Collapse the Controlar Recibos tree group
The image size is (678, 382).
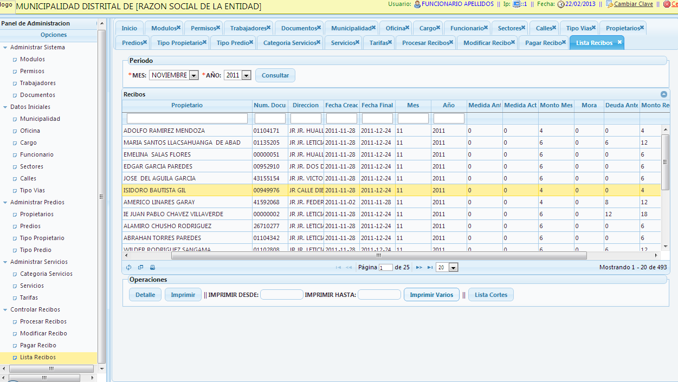click(x=5, y=310)
